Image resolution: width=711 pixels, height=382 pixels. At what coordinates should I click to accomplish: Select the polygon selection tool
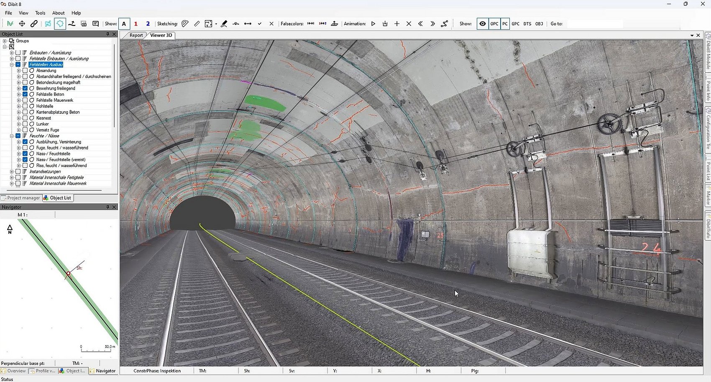point(60,24)
